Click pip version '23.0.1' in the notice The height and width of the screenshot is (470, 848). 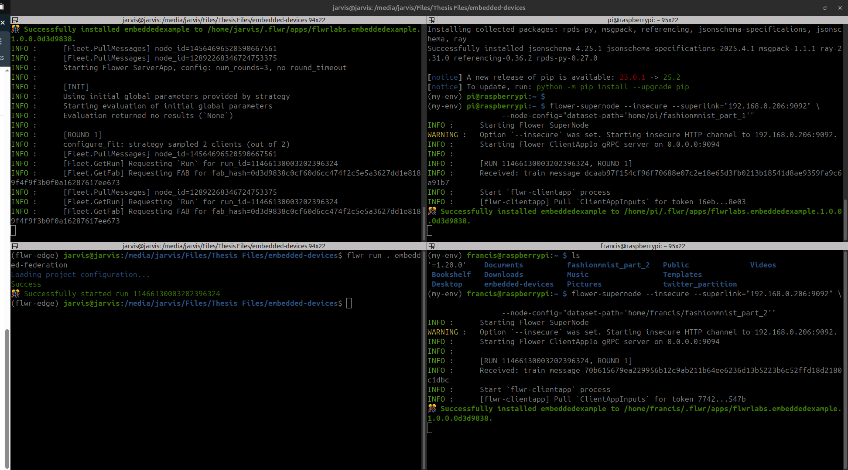tap(632, 77)
